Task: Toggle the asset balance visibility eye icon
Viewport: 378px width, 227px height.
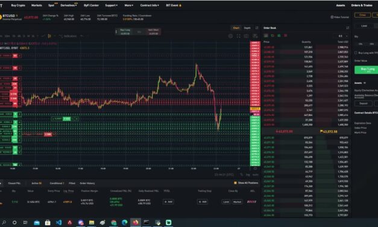Action: coord(365,83)
